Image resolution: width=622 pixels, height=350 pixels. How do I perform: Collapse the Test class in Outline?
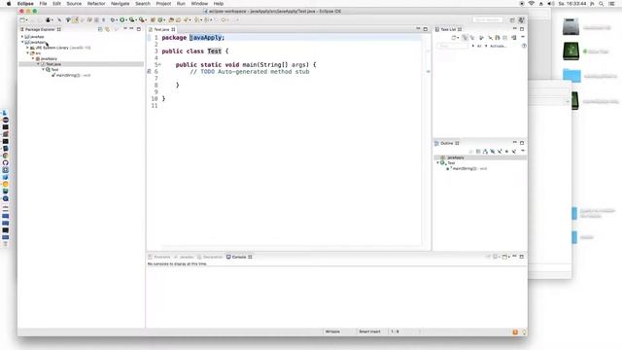pos(438,163)
